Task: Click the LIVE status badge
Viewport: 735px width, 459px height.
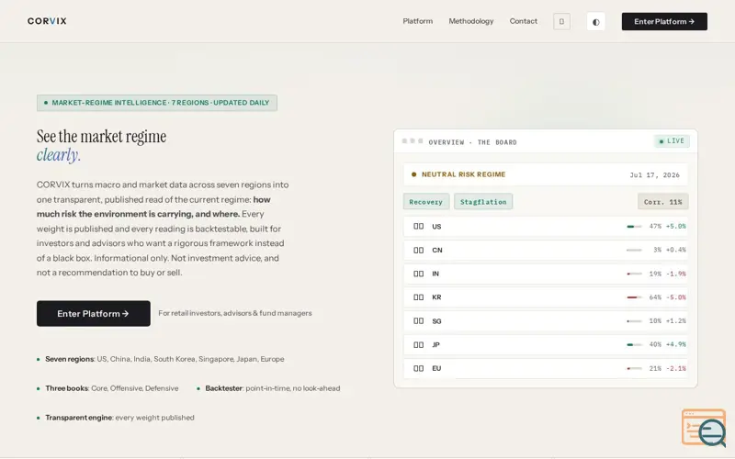Action: [672, 141]
